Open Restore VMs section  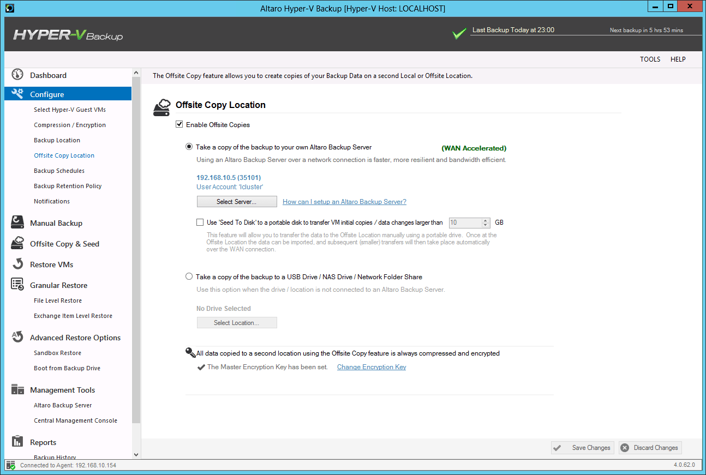51,264
